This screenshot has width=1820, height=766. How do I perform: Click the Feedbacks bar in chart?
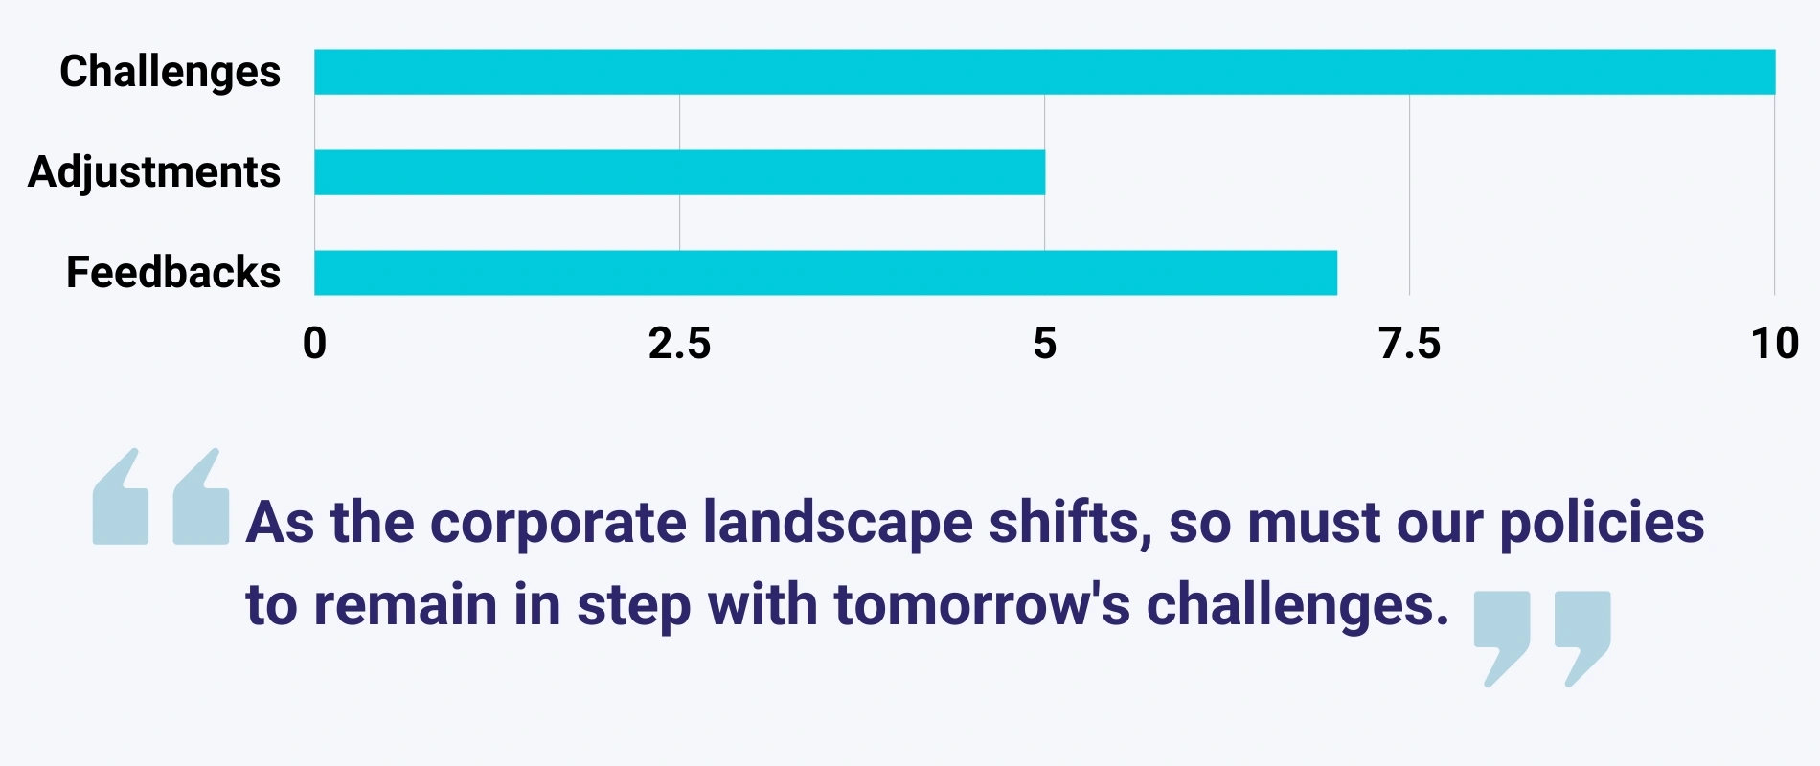(x=825, y=273)
